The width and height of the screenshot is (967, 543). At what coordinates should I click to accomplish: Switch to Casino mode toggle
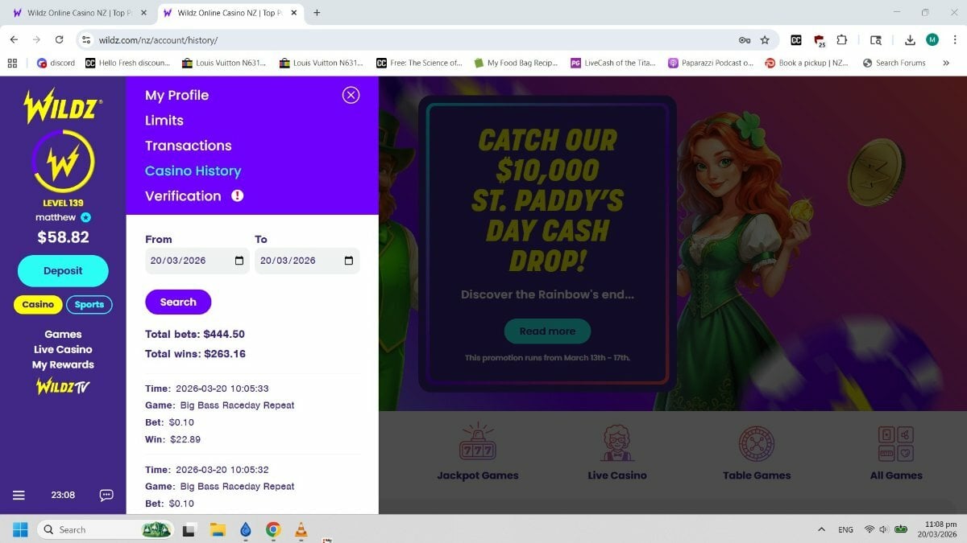click(38, 305)
